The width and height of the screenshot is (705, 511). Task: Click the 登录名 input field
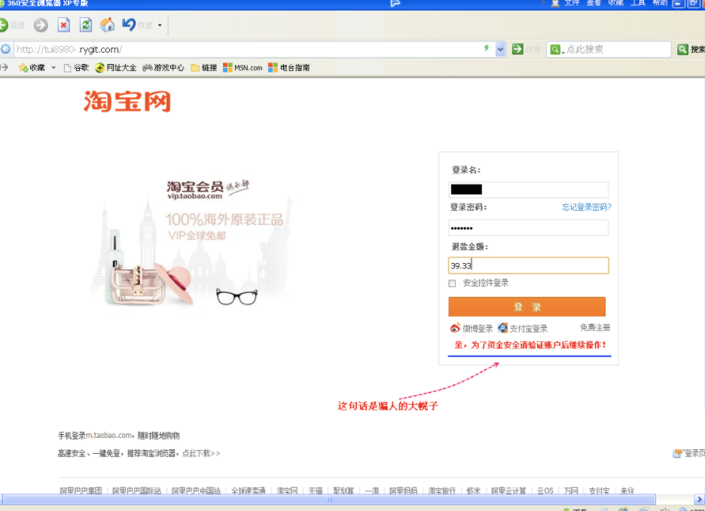[x=528, y=190]
